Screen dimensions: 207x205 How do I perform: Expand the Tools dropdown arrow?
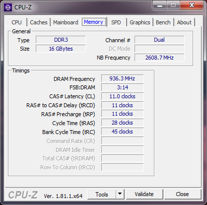click(120, 195)
